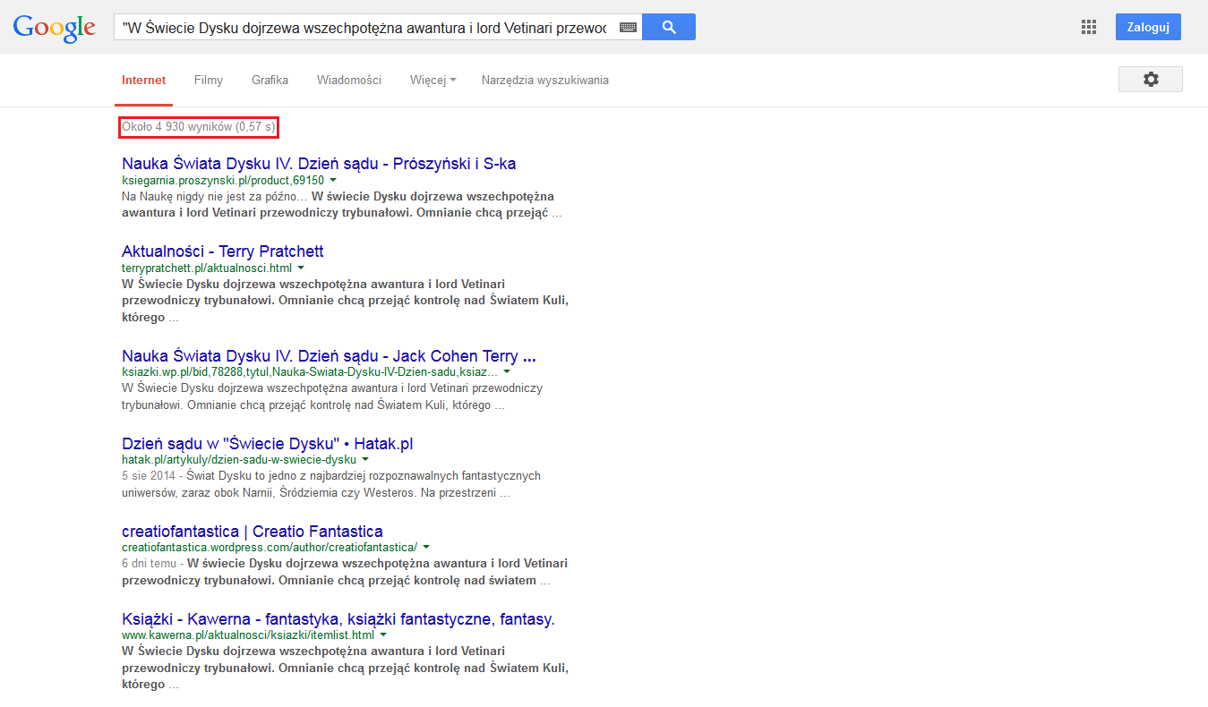Switch to the Wiadomości tab
Viewport: 1208px width, 707px height.
pyautogui.click(x=349, y=80)
